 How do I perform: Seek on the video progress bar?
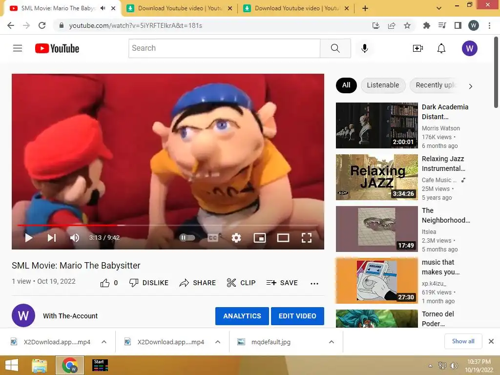tap(168, 225)
